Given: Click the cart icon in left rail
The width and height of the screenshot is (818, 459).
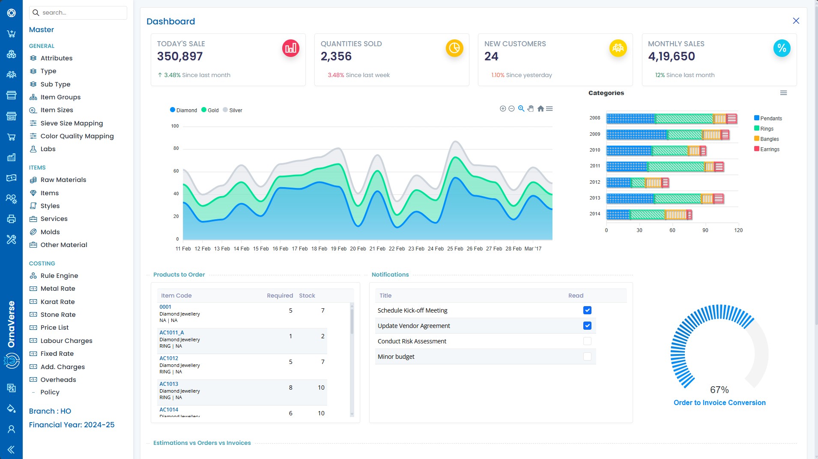Looking at the screenshot, I should [x=11, y=34].
